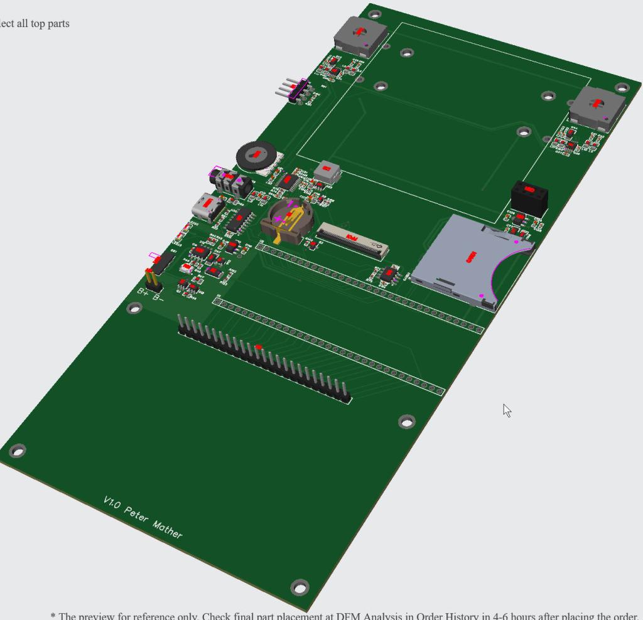This screenshot has width=643, height=620.
Task: Click the 'V1.0 Peter Mather' silkscreen text
Action: tap(143, 518)
